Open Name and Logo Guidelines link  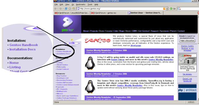click(x=67, y=96)
